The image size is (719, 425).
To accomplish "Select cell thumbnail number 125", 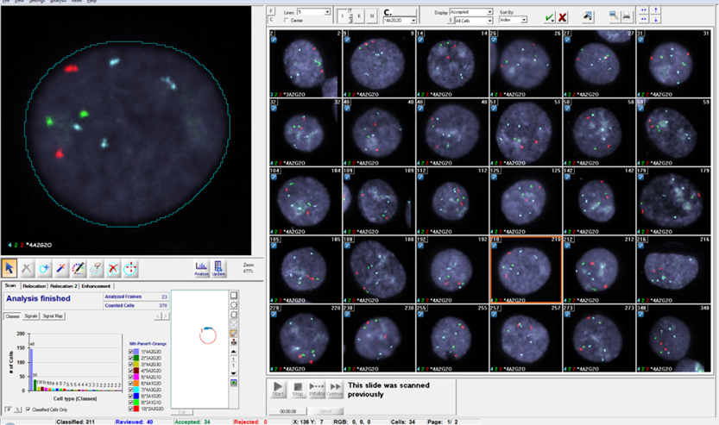I will point(526,201).
